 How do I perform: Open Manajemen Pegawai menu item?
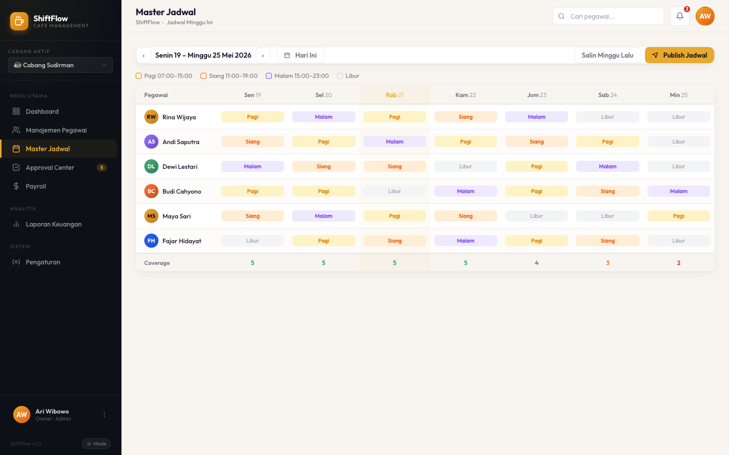pyautogui.click(x=58, y=130)
